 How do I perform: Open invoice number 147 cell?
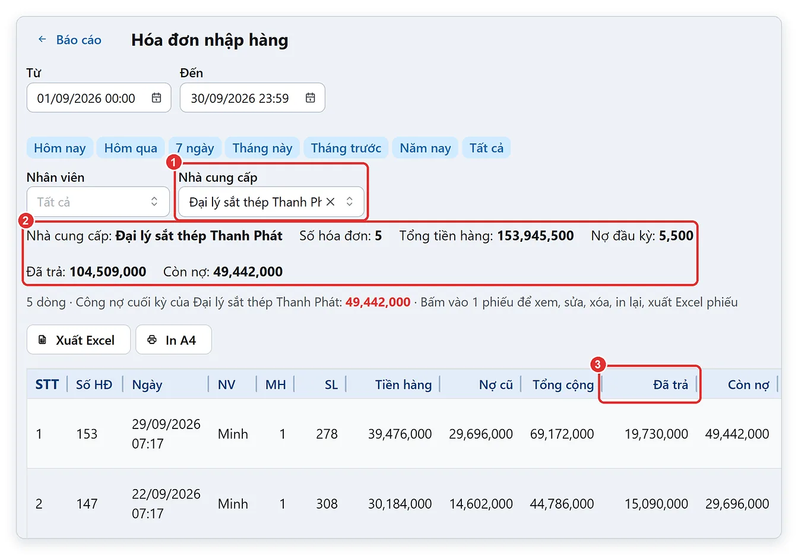point(87,504)
